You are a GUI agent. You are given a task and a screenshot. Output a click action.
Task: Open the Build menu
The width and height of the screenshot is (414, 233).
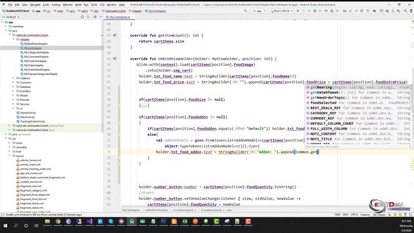[78, 5]
